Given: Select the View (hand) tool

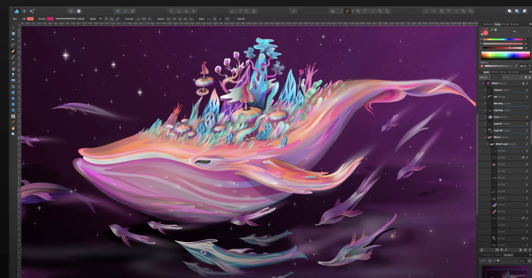Looking at the screenshot, I should [x=13, y=128].
